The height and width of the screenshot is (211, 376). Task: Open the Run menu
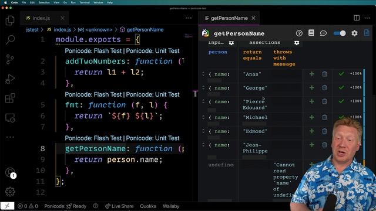point(73,2)
